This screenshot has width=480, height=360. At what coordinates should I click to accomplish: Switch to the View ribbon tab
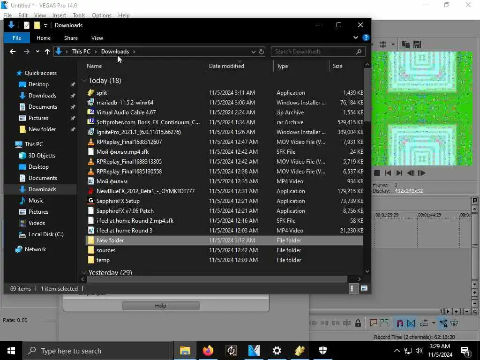(97, 38)
